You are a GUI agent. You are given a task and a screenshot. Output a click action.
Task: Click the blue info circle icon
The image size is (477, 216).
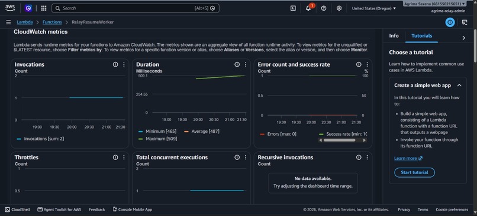(450, 22)
